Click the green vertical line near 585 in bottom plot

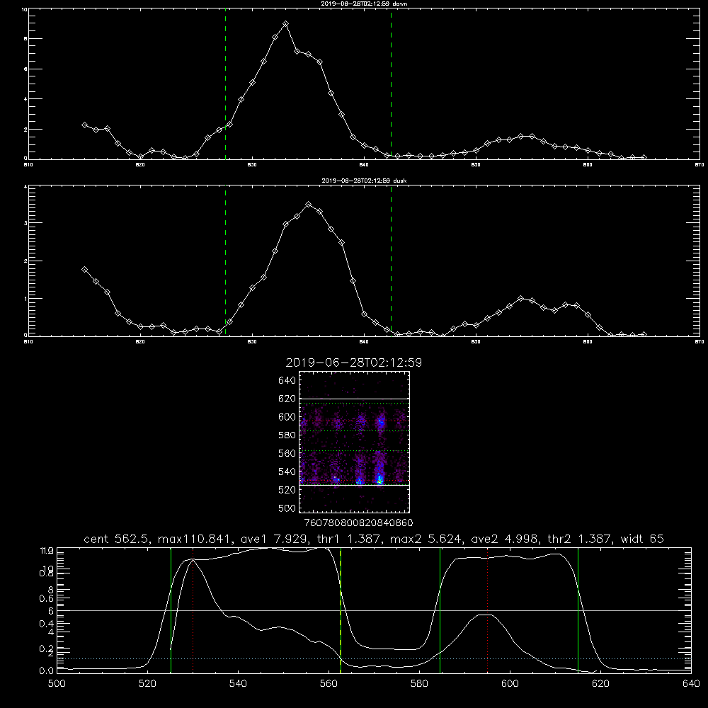tap(440, 610)
